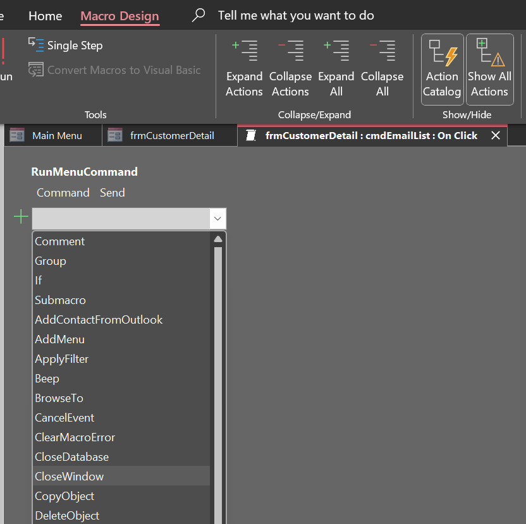Click the Command argument label
This screenshot has width=526, height=524.
click(63, 193)
